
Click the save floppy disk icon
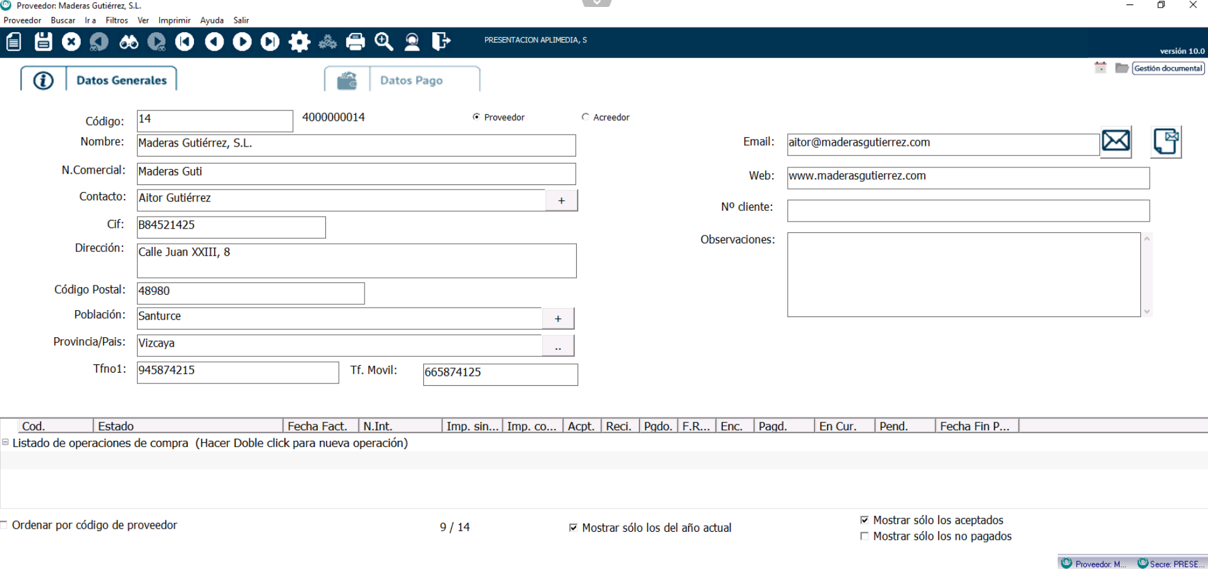43,42
